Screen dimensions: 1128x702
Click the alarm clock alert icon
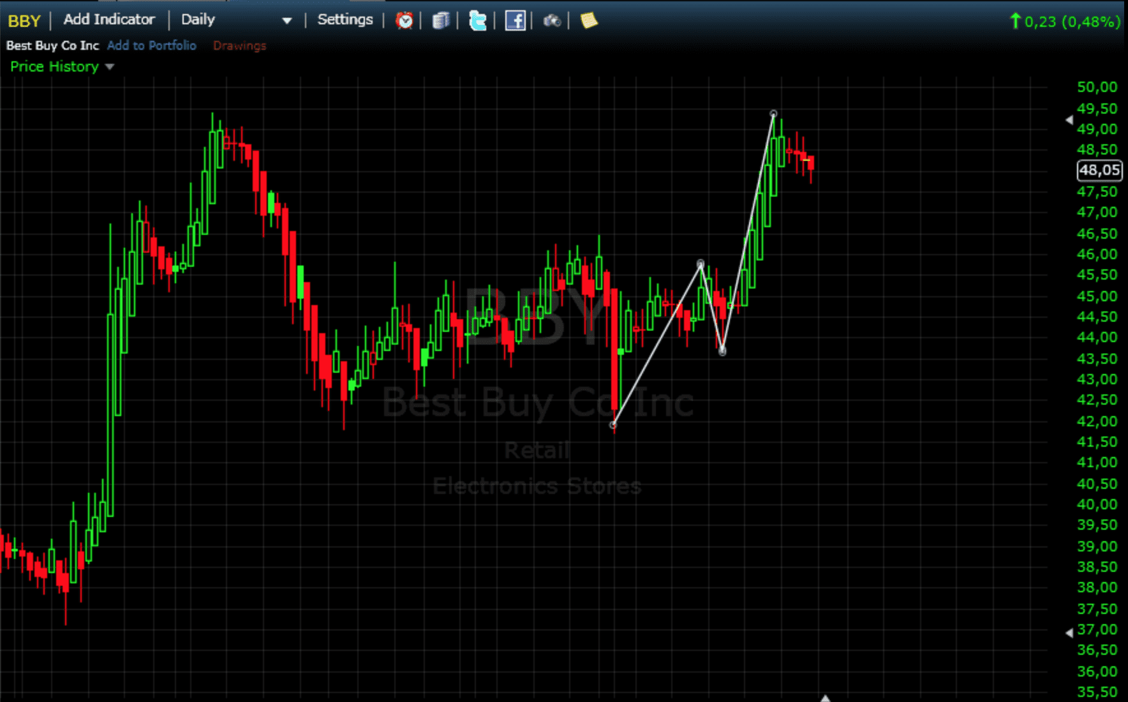[404, 20]
